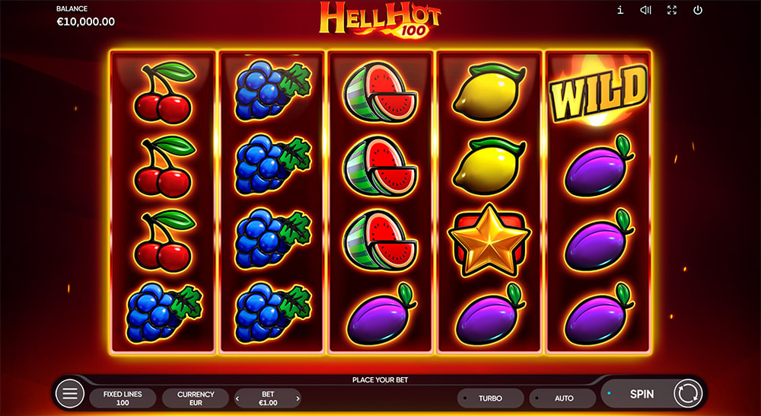
Task: Click the power exit icon
Action: 698,10
